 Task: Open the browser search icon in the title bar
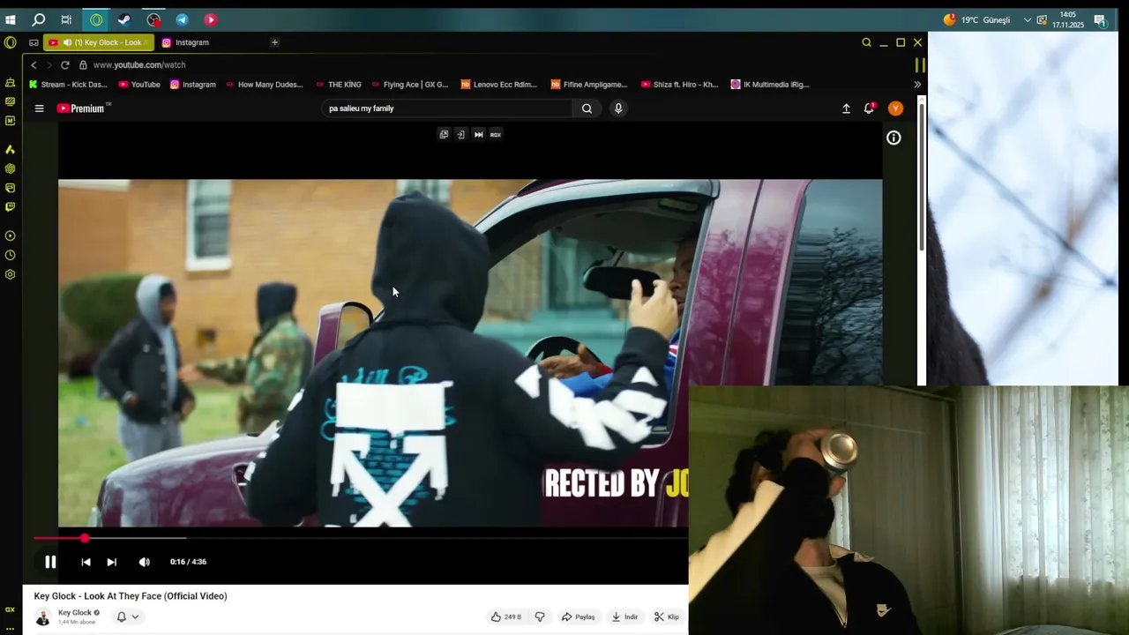tap(866, 42)
